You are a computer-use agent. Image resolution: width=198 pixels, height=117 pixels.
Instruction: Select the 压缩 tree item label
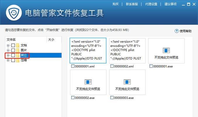tap(24, 60)
